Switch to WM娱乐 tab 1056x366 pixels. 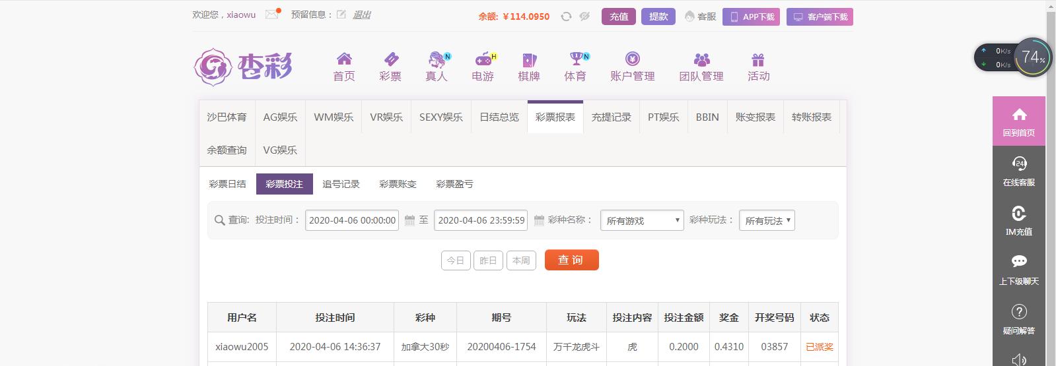[334, 117]
